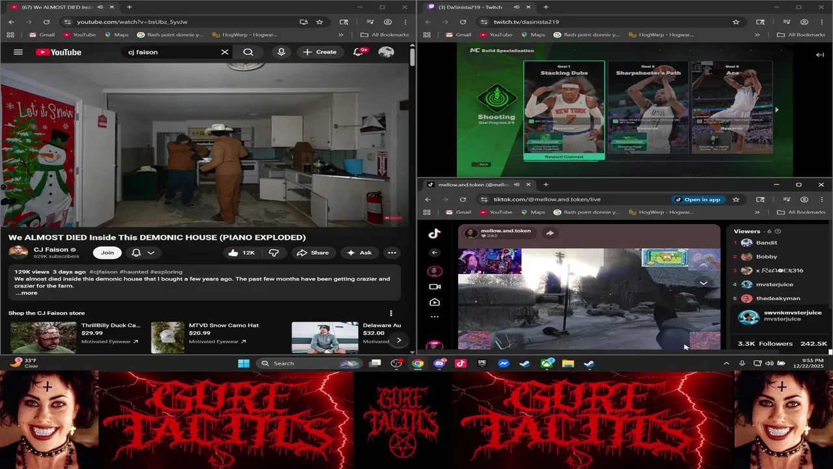The image size is (833, 469).
Task: Open Shop section three-dot options
Action: coord(390,313)
